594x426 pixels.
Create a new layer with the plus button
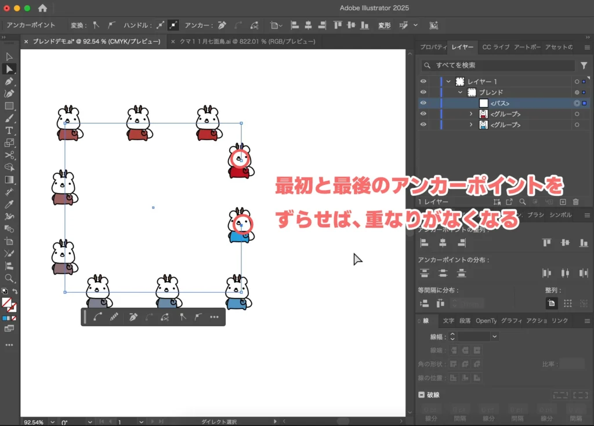[563, 201]
